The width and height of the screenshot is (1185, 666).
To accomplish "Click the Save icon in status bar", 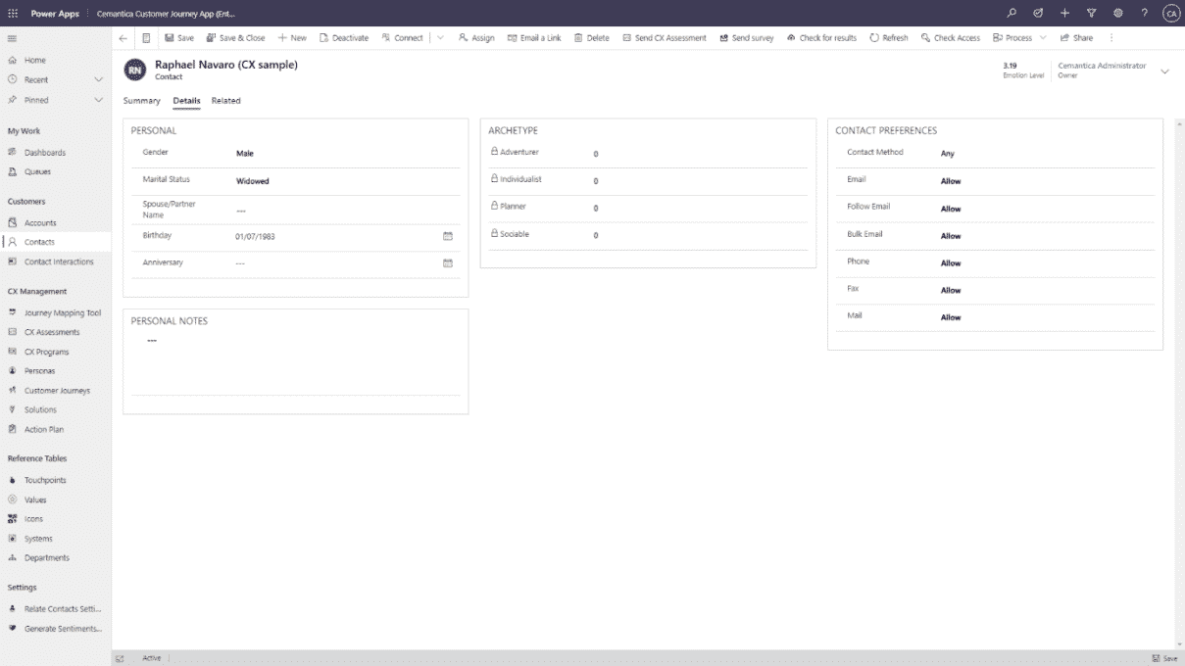I will [1164, 658].
